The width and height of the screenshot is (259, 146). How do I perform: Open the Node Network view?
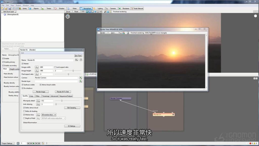[137, 8]
